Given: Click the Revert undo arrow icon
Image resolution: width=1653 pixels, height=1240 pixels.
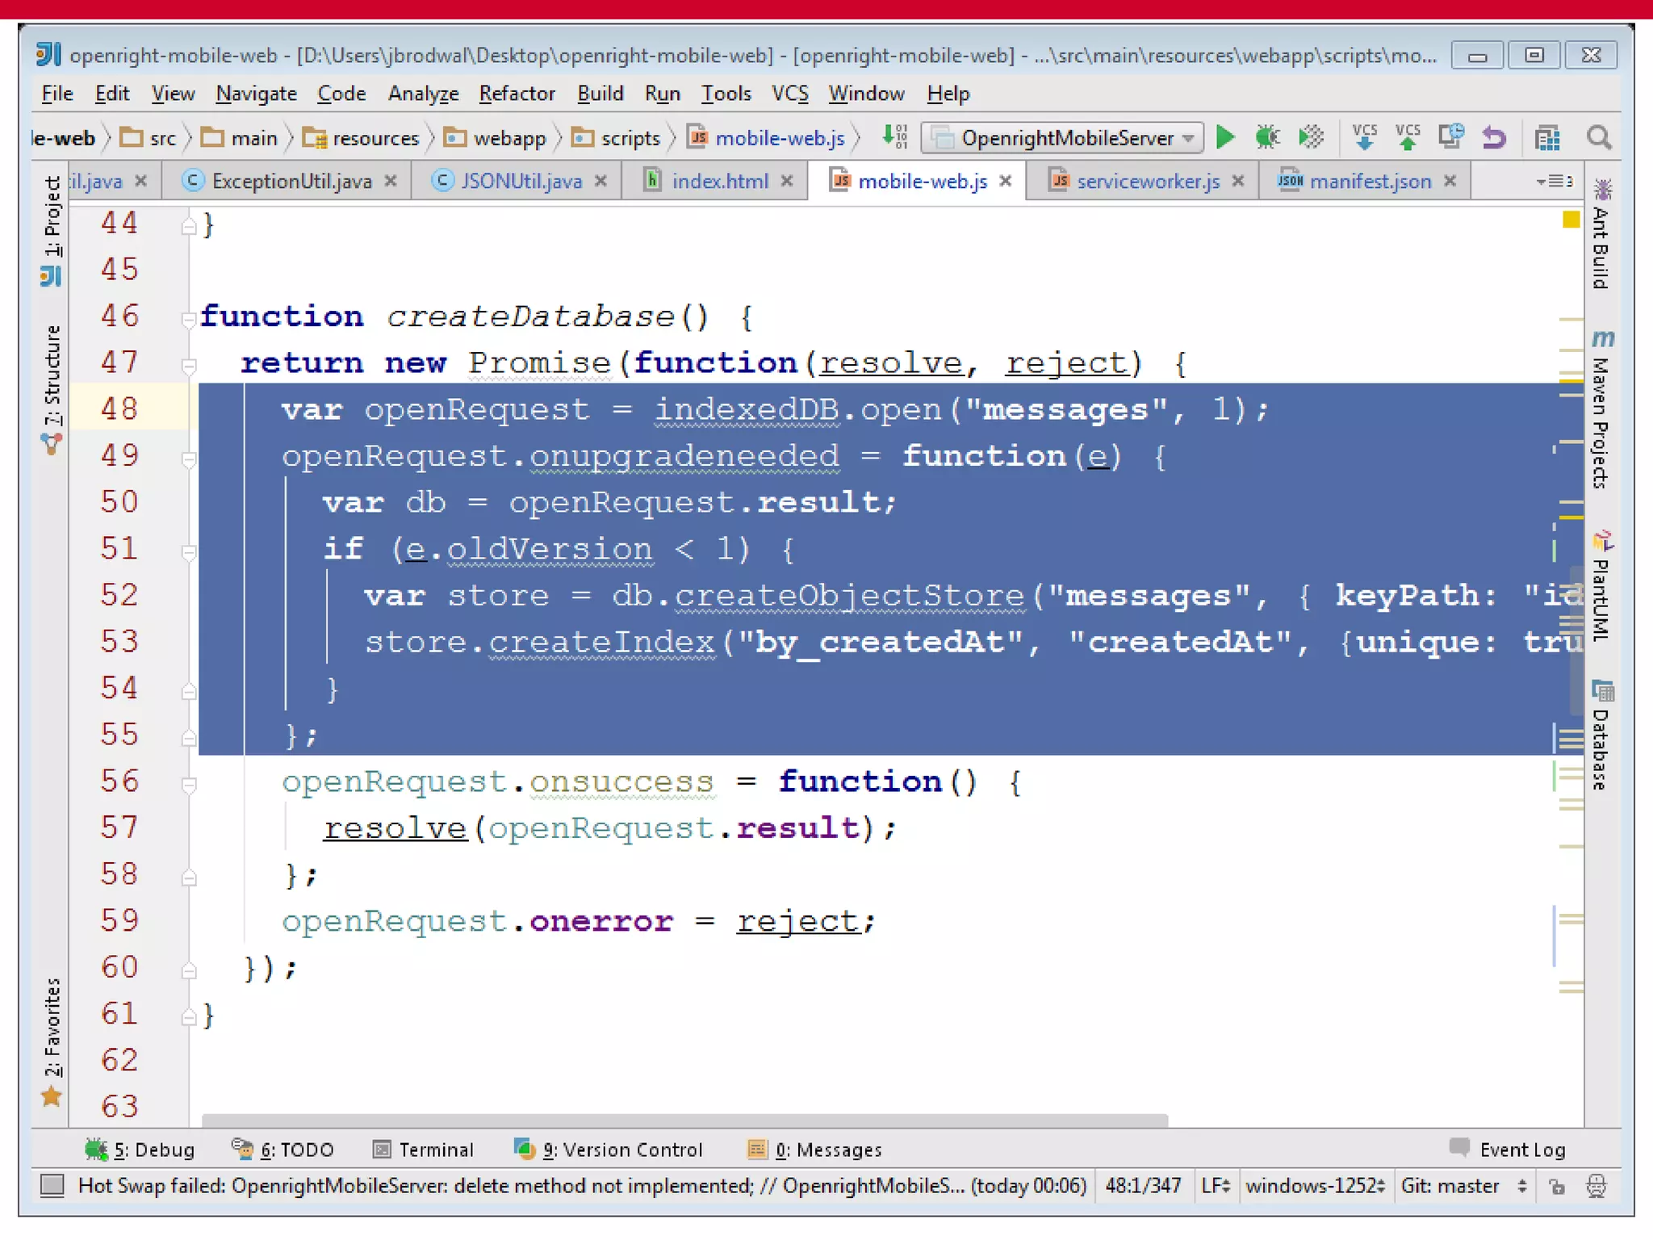Looking at the screenshot, I should tap(1494, 138).
